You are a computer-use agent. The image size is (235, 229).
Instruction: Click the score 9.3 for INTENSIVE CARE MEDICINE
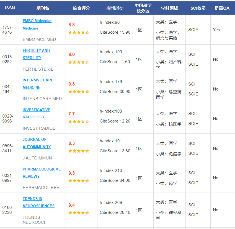point(72,84)
